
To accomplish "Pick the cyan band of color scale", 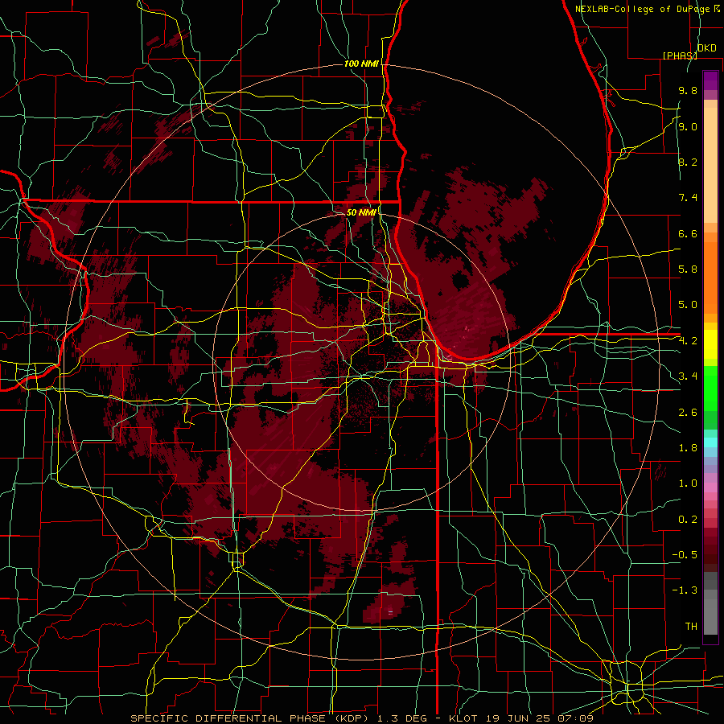I will coord(710,442).
